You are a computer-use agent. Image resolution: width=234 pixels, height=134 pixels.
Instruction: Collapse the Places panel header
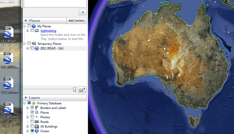tap(26, 21)
